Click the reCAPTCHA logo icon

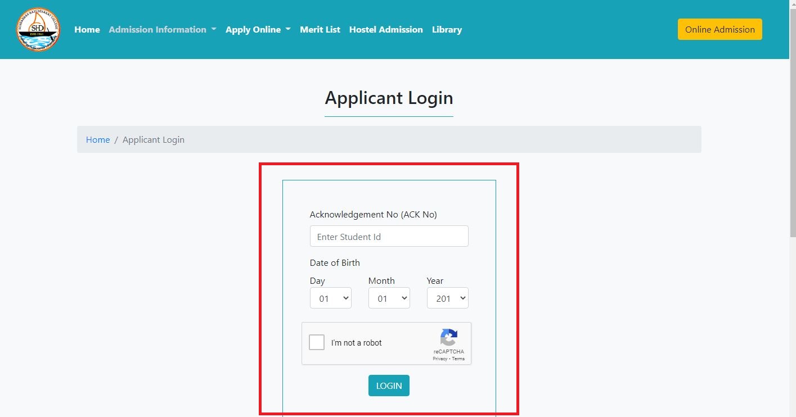click(448, 338)
